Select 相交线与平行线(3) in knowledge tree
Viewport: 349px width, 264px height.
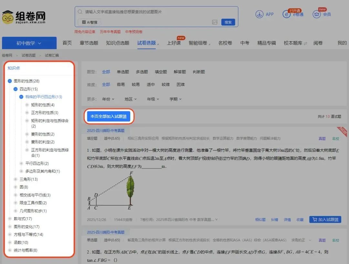(x=35, y=195)
